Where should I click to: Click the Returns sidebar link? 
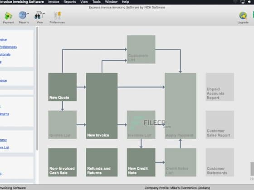coord(5,114)
